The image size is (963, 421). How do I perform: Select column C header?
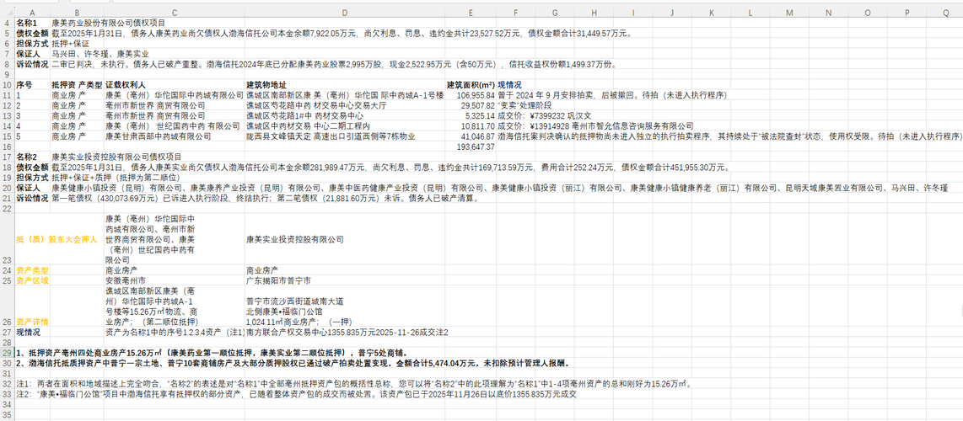[175, 13]
